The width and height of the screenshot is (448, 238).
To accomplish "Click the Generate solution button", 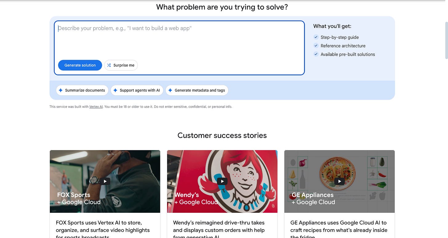I will [x=80, y=65].
